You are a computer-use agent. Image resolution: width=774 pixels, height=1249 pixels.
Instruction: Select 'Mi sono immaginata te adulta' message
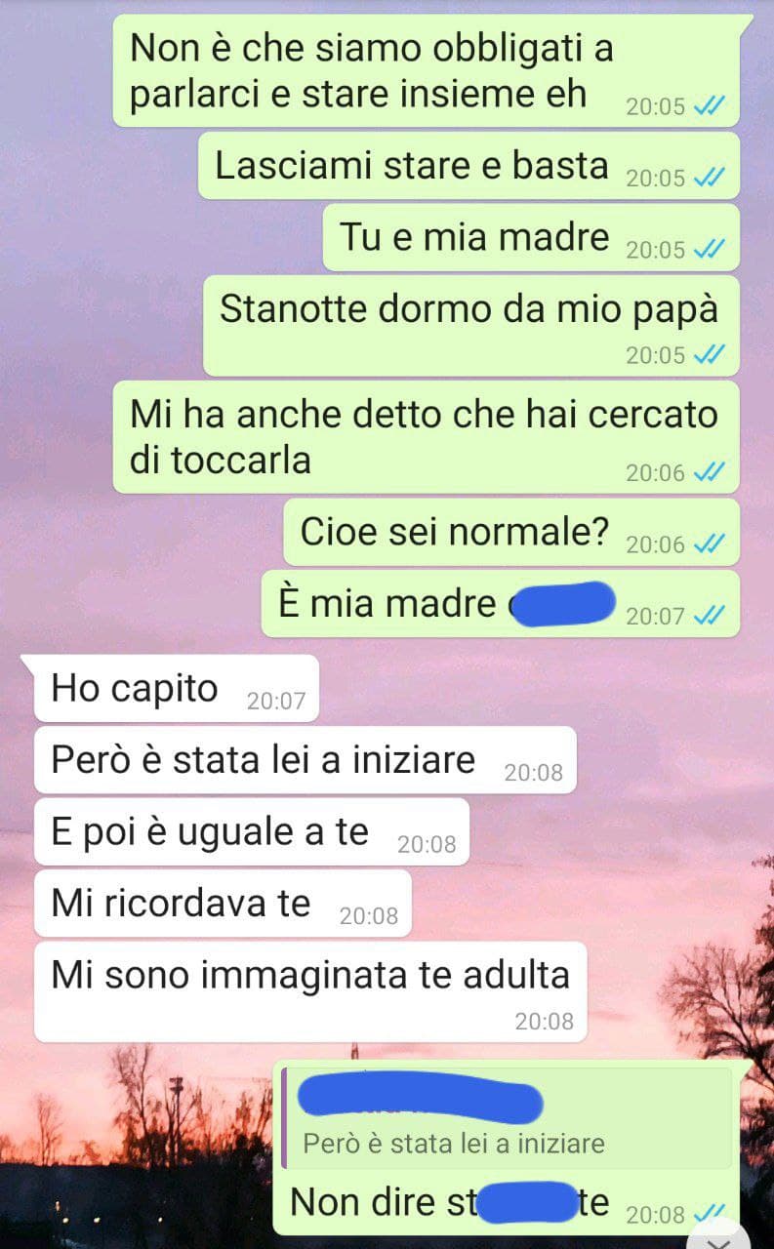click(x=310, y=991)
